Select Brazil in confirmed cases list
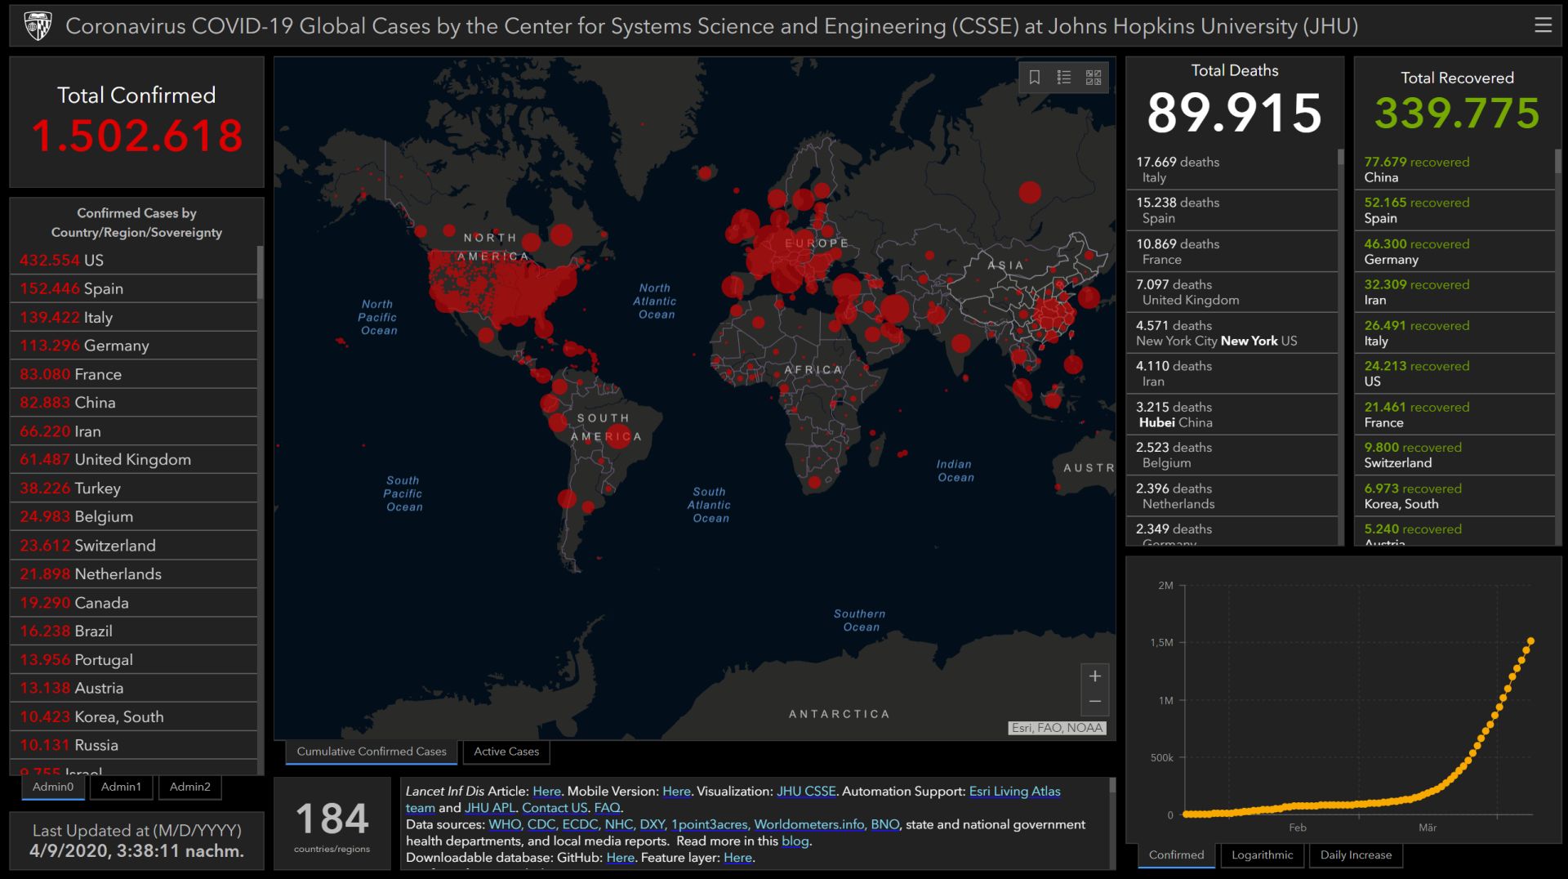The width and height of the screenshot is (1568, 879). [133, 631]
